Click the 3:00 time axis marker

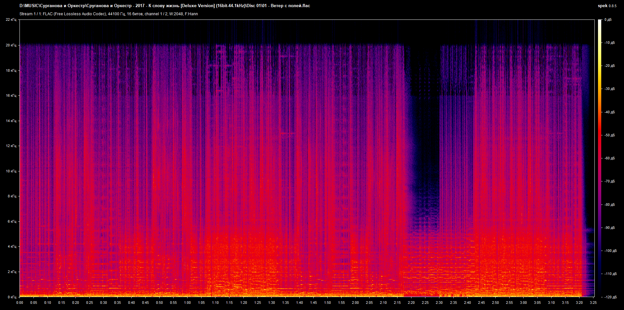click(x=523, y=303)
